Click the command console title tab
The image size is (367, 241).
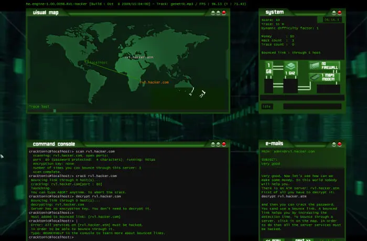[54, 144]
